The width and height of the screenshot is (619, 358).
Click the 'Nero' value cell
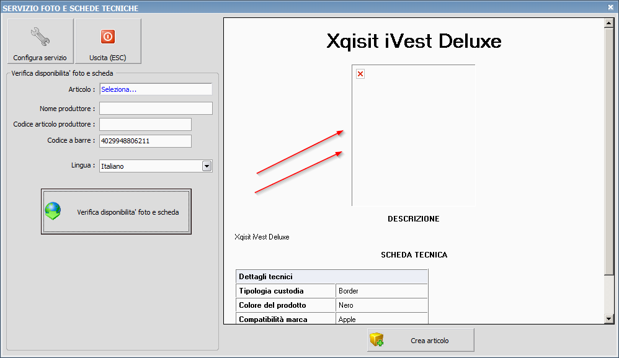381,305
